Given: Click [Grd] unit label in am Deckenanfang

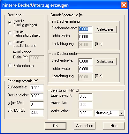Looking at the screenshot, I should tap(99, 44).
